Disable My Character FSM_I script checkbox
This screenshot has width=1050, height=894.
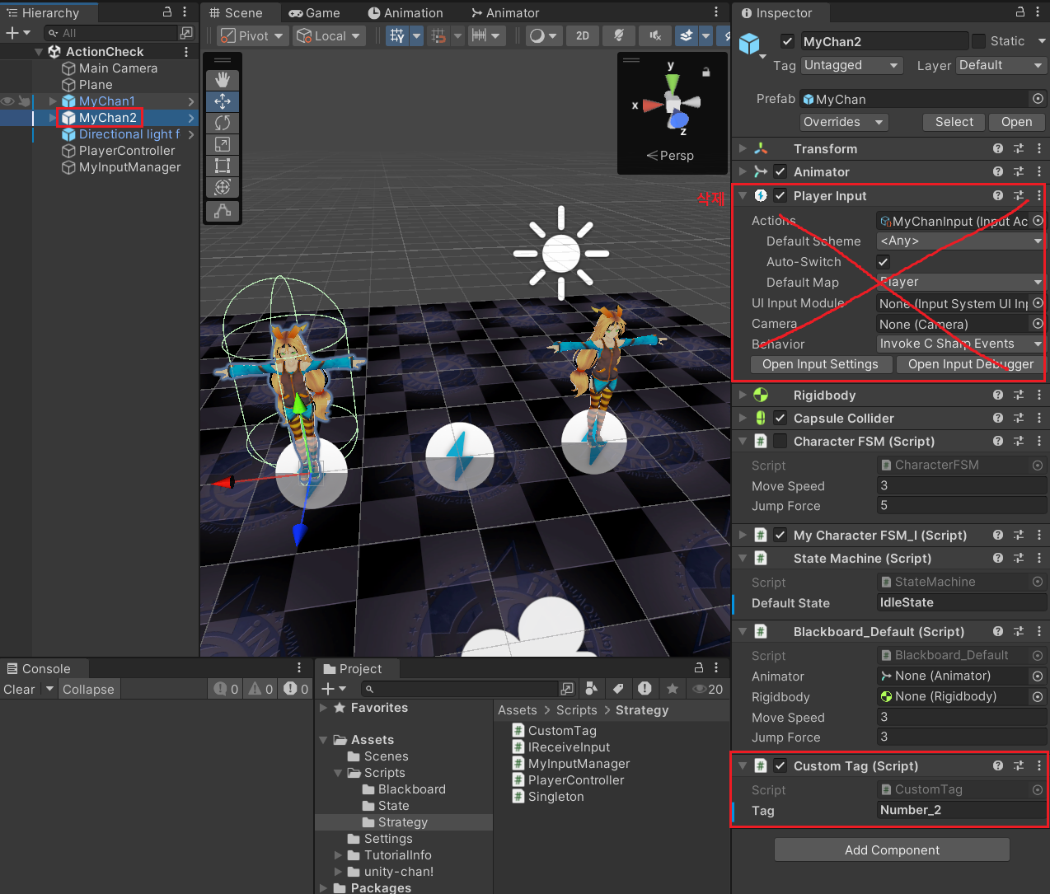point(780,535)
